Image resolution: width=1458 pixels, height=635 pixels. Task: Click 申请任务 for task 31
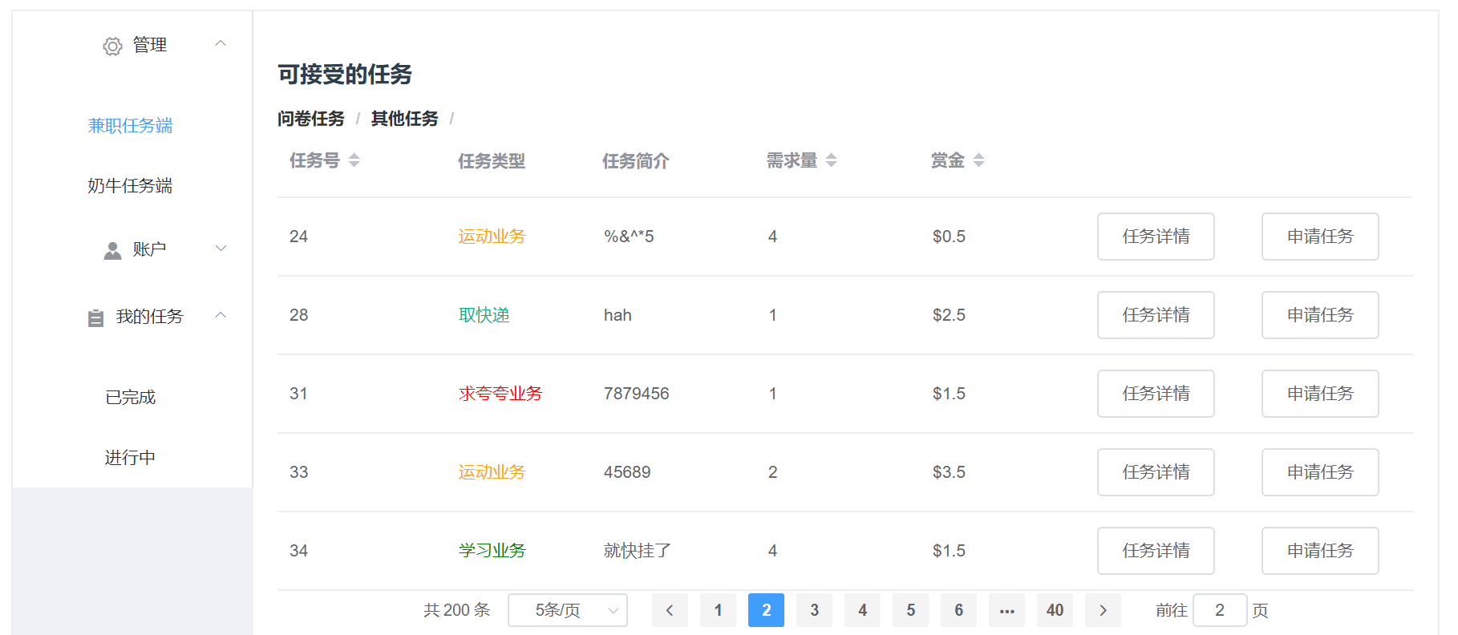pyautogui.click(x=1320, y=394)
